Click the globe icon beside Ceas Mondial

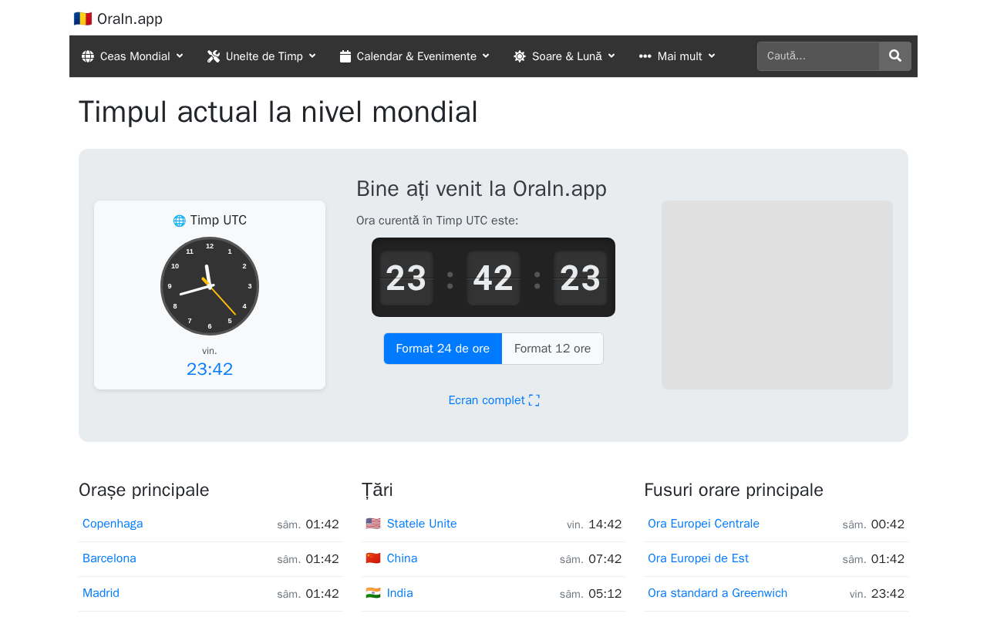88,56
